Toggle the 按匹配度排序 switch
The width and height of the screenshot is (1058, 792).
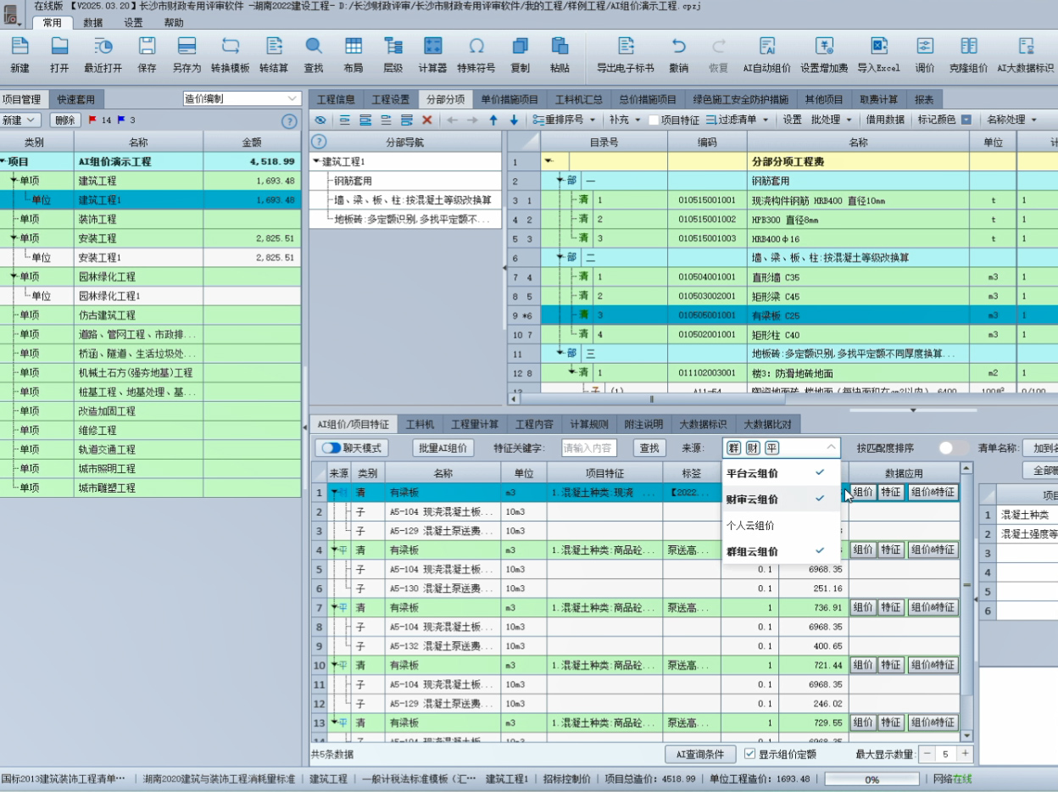click(953, 448)
